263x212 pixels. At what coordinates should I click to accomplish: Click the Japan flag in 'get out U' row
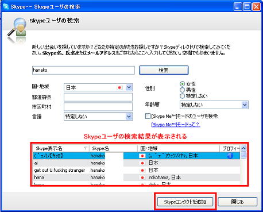[142, 170]
